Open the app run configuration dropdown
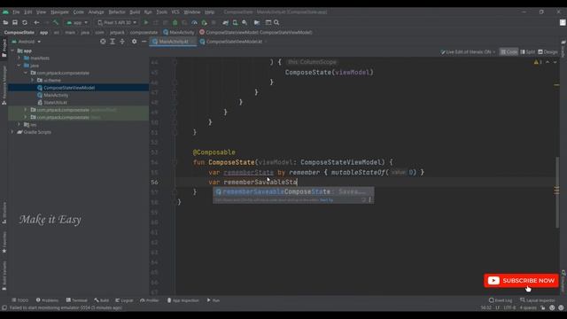 click(x=77, y=22)
